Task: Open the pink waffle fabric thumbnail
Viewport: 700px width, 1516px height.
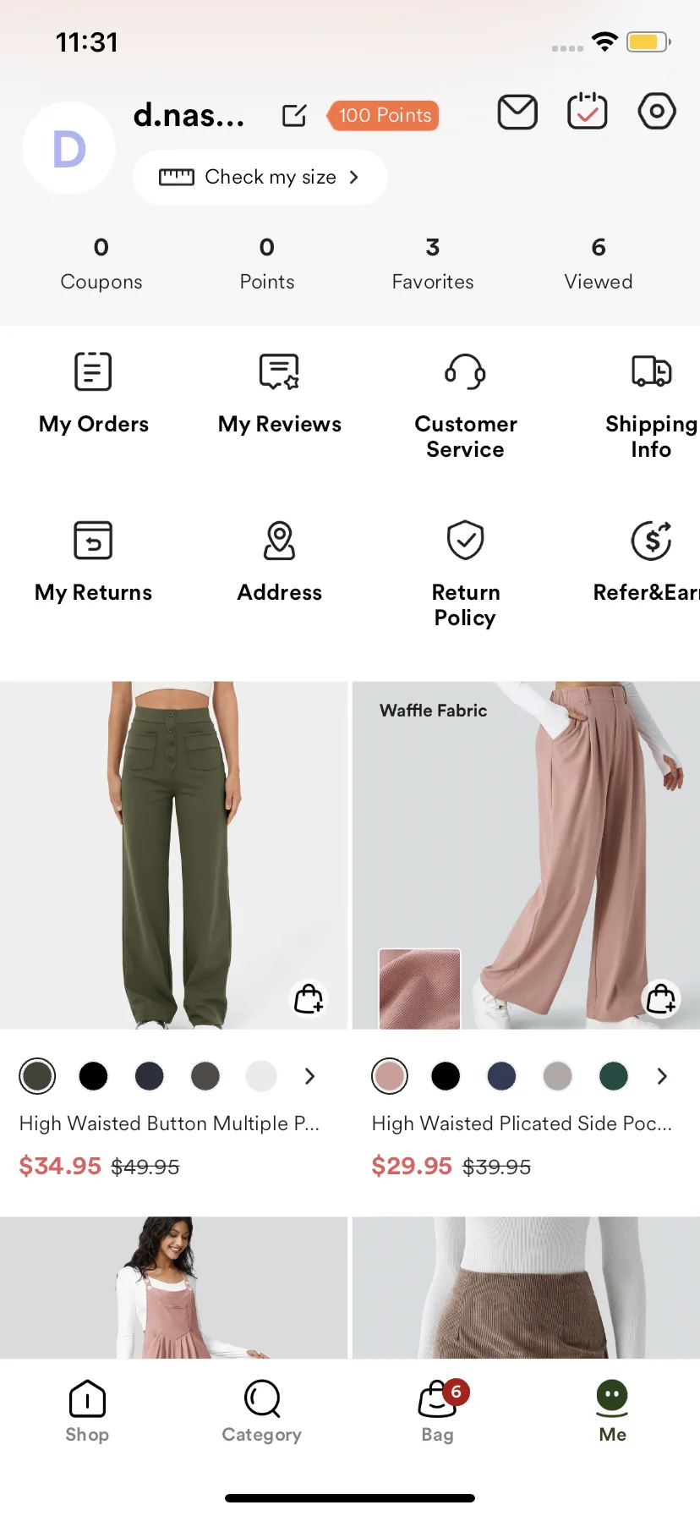Action: click(419, 988)
